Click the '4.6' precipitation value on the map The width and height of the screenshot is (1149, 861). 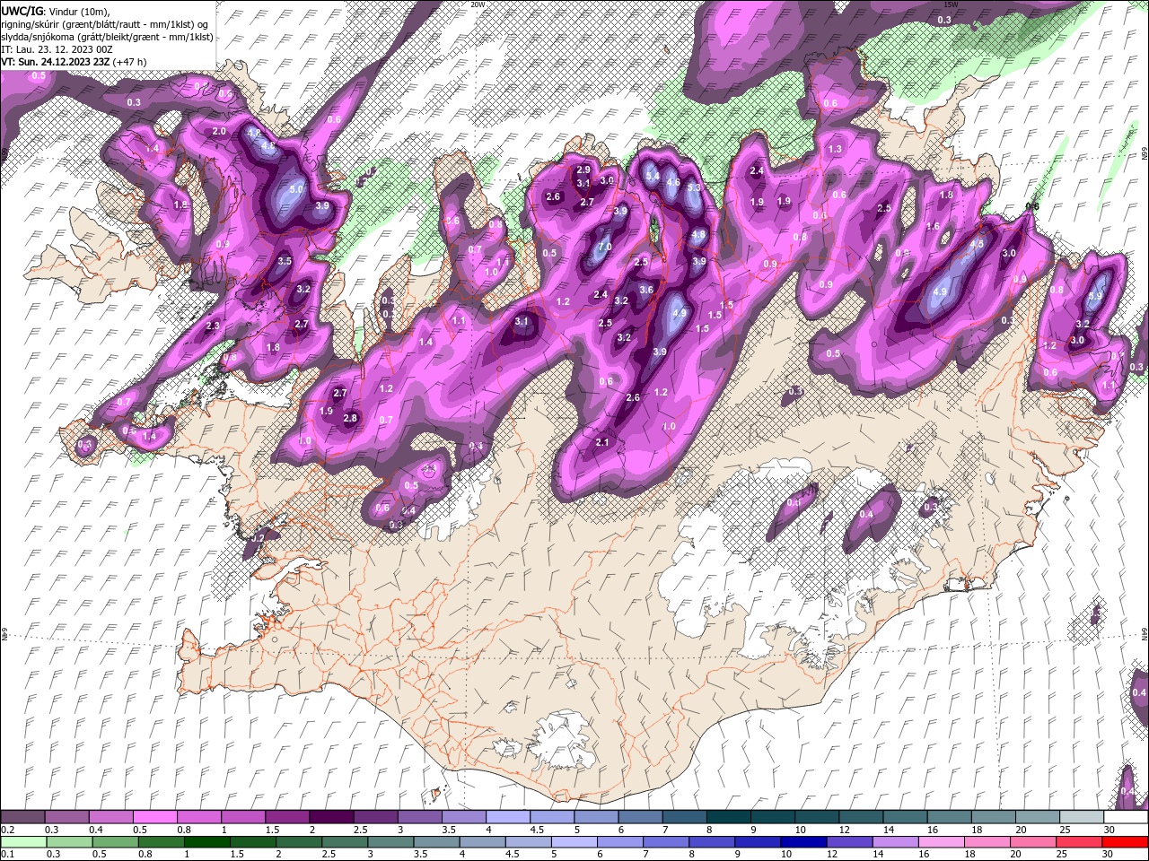[673, 181]
